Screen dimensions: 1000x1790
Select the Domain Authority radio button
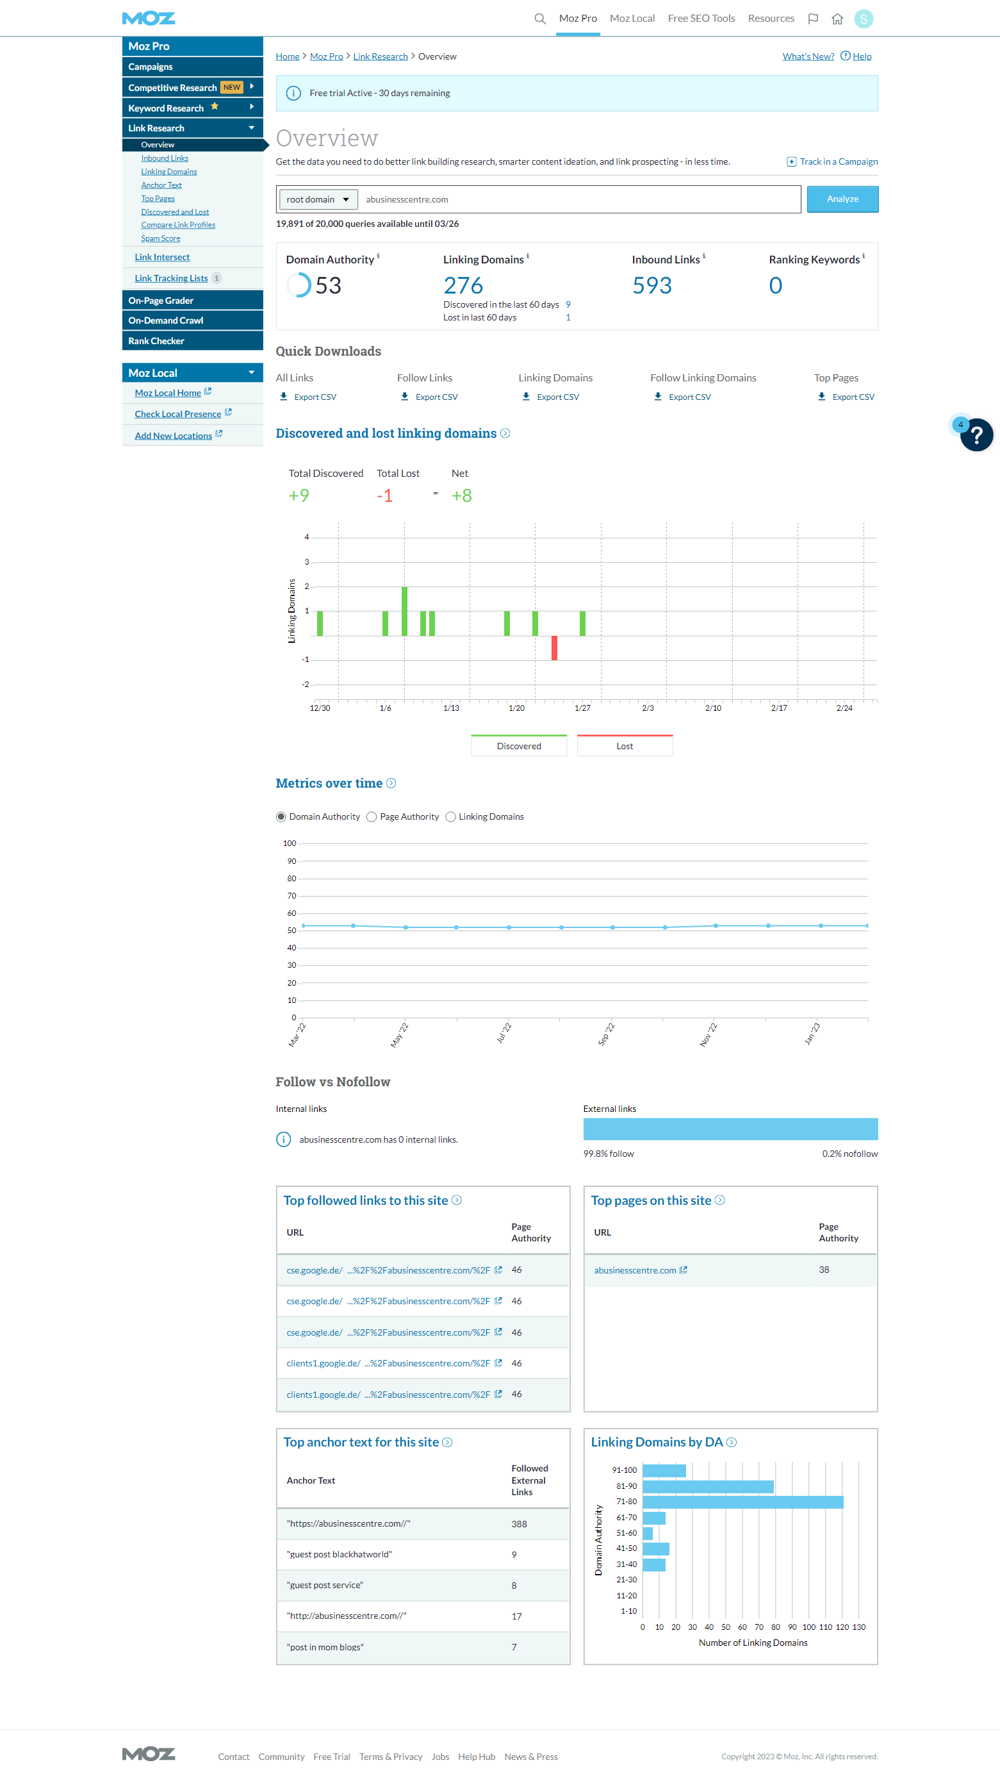pyautogui.click(x=281, y=816)
